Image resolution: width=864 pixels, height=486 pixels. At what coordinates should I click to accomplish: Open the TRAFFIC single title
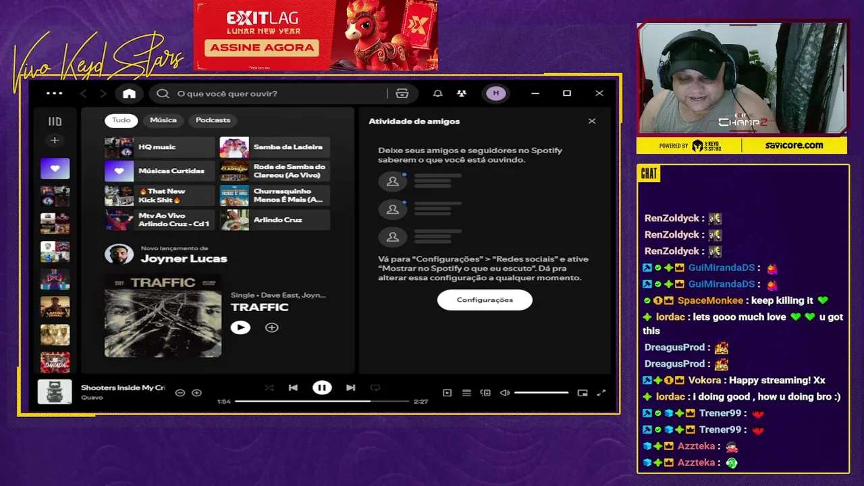(259, 307)
